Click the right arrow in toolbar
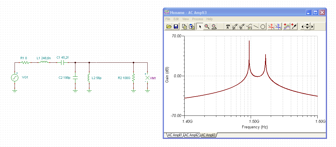Viewport: 336px width, 147px height. tap(312, 27)
